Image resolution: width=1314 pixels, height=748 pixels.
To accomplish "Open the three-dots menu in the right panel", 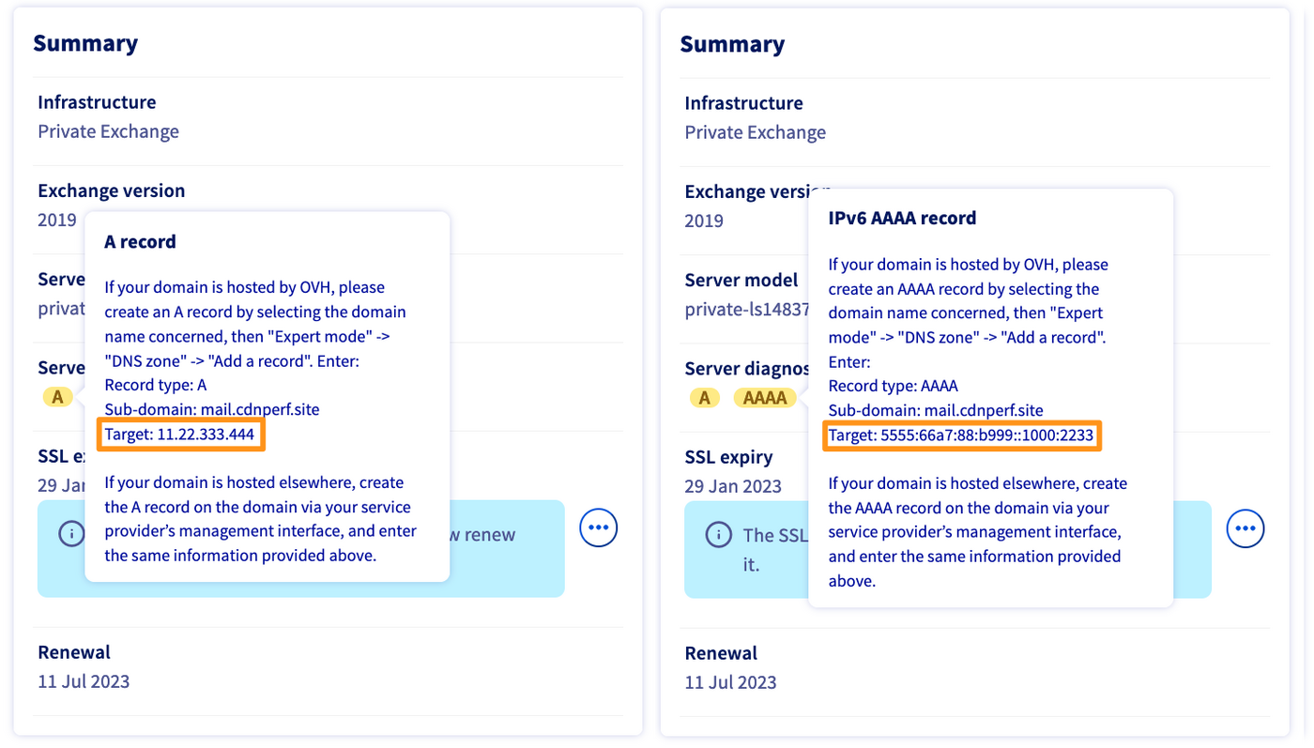I will pos(1245,529).
